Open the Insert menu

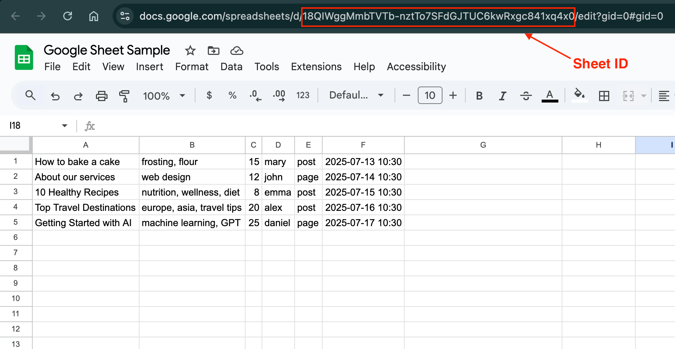coord(150,67)
